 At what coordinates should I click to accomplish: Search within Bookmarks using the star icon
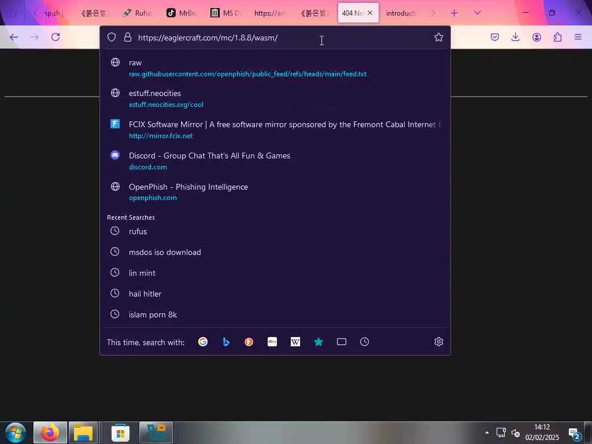point(319,342)
